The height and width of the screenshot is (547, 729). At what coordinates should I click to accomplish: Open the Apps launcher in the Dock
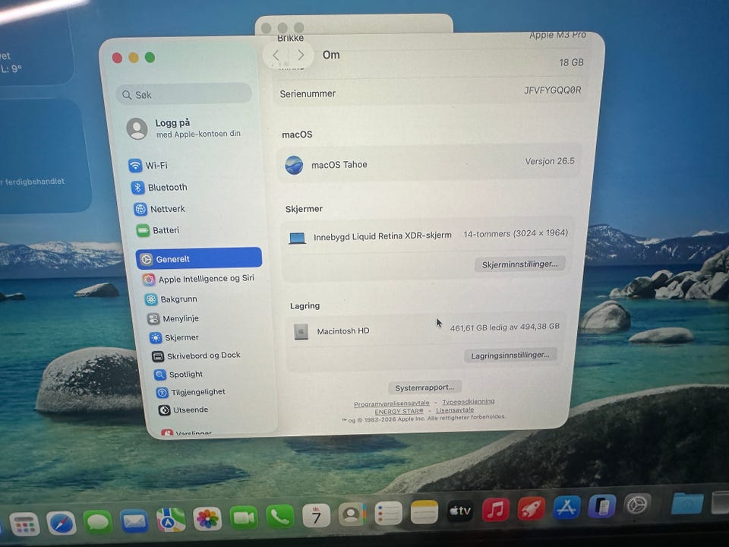[x=24, y=525]
